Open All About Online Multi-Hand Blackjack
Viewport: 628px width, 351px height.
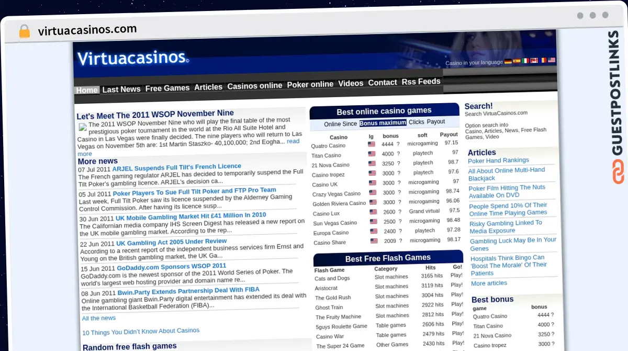click(x=507, y=174)
